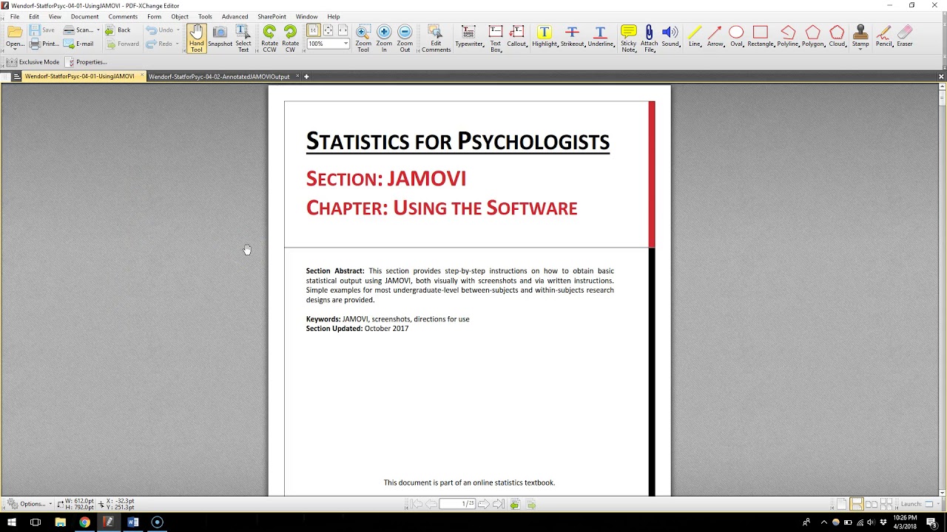Viewport: 947px width, 532px height.
Task: Go to next page arrow
Action: [483, 504]
